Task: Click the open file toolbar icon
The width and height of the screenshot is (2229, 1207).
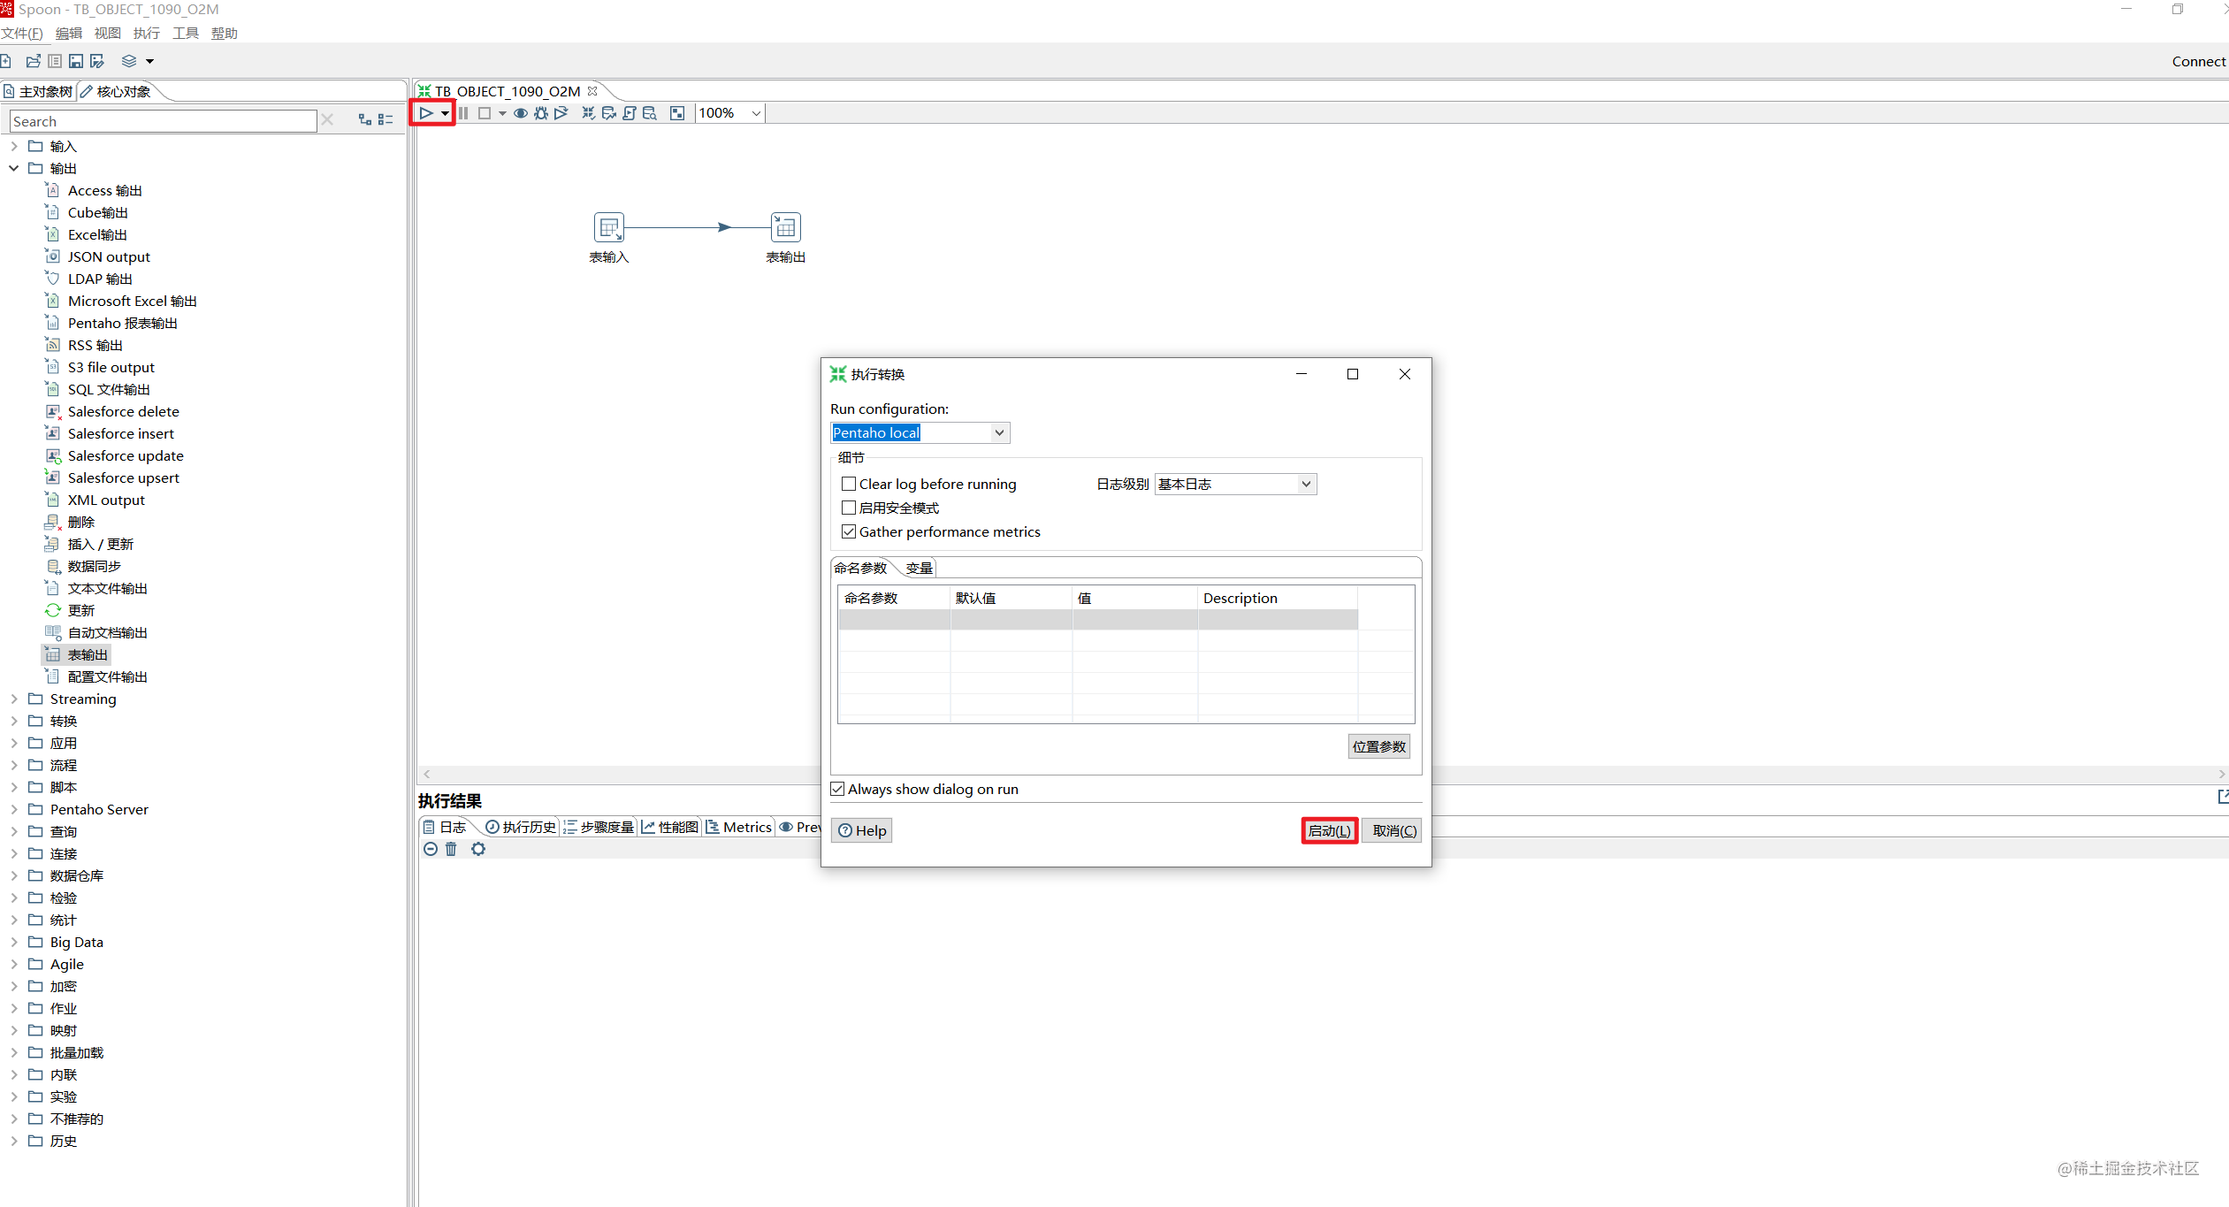Action: (34, 61)
